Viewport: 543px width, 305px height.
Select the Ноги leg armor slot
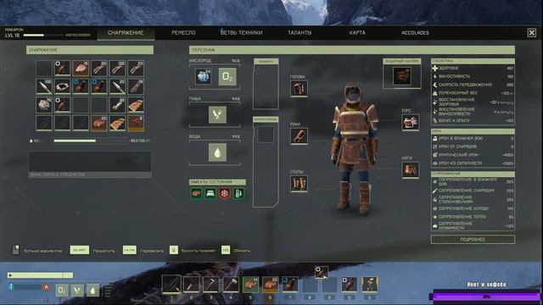tap(411, 169)
